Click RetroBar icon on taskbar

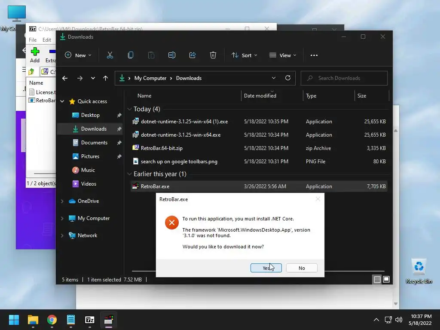pyautogui.click(x=109, y=320)
